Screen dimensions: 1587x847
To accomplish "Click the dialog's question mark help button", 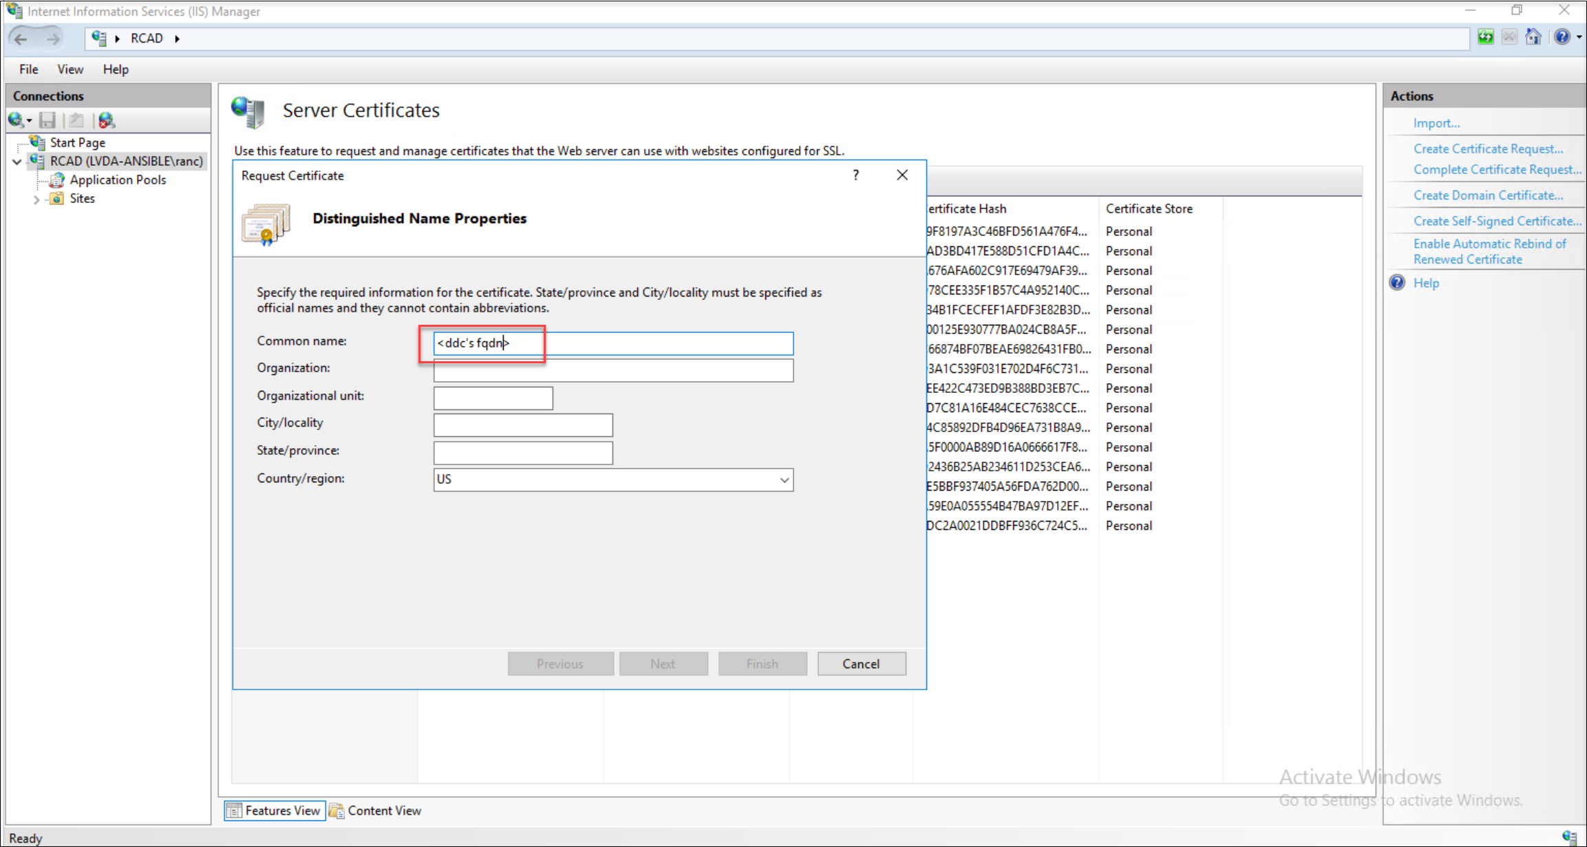I will tap(855, 175).
